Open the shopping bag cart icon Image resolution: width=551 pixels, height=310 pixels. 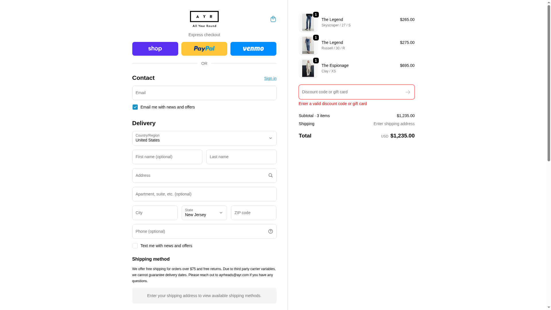pyautogui.click(x=273, y=19)
